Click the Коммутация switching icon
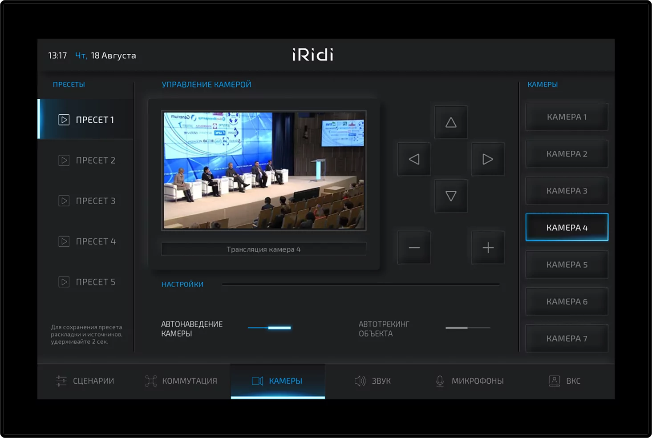 tap(151, 381)
